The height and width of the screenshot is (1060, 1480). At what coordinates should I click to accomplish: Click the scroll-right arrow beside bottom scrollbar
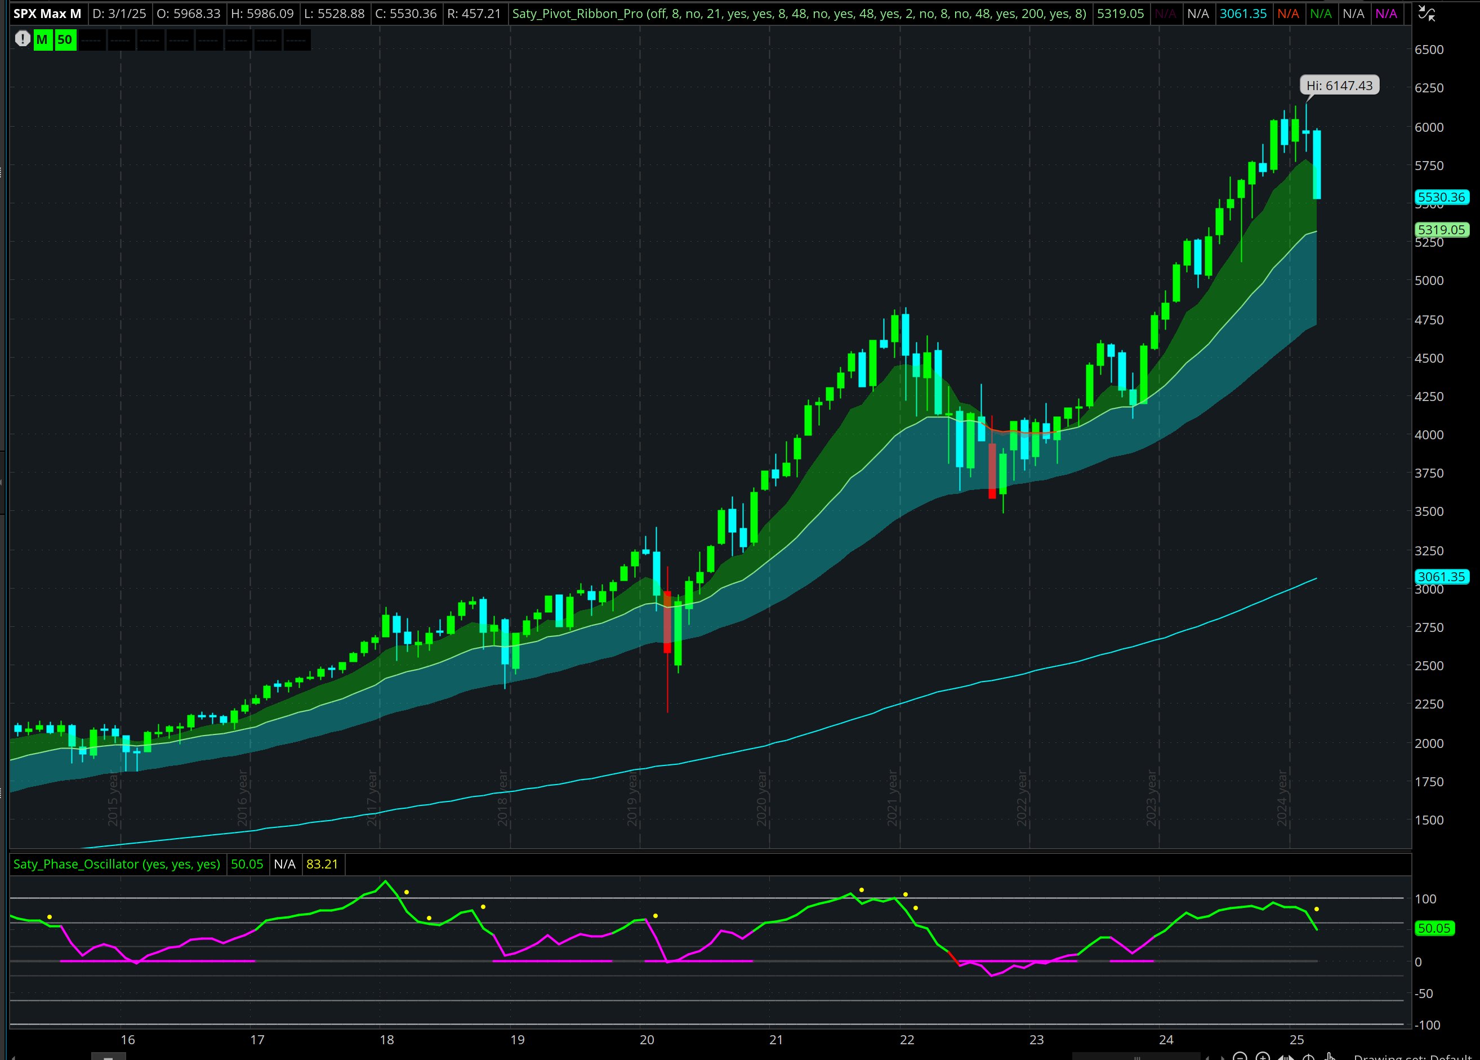click(x=1223, y=1058)
